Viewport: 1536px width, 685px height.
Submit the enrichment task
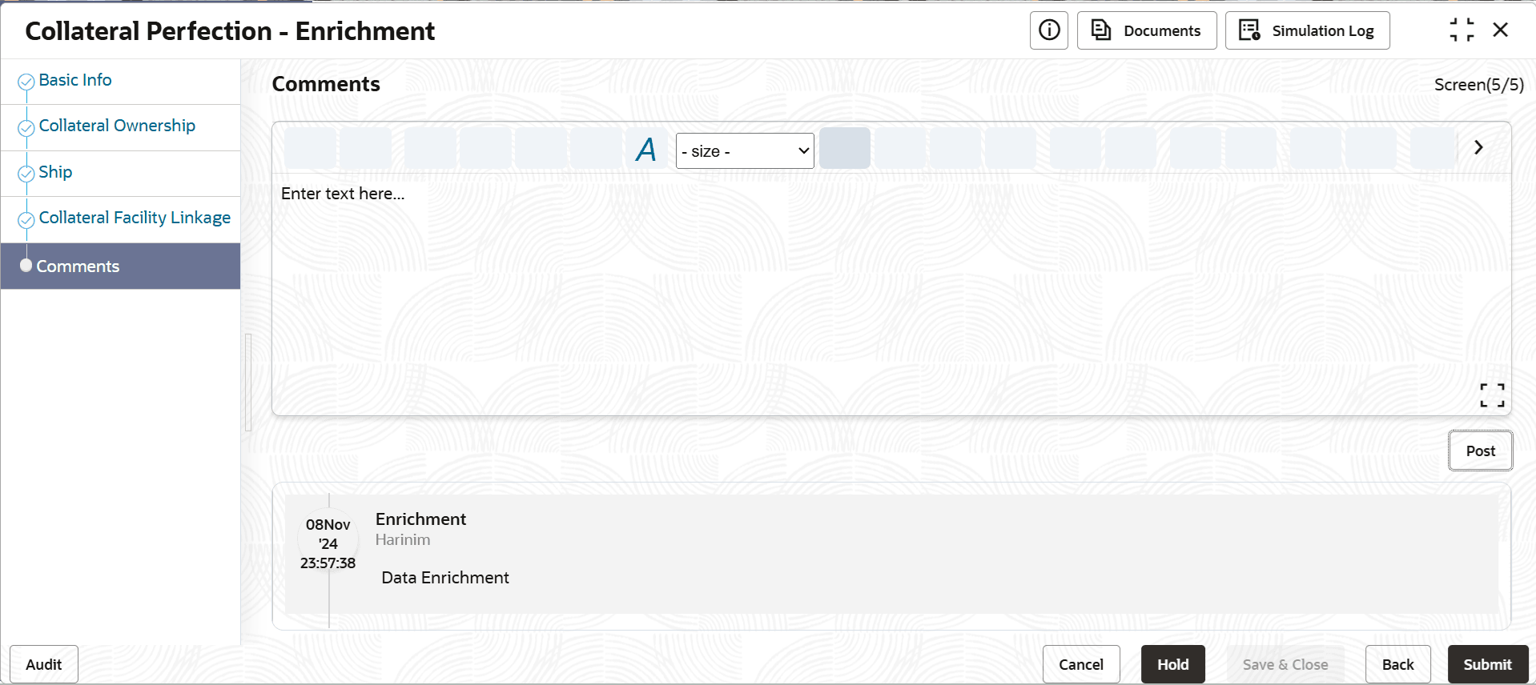(x=1487, y=664)
